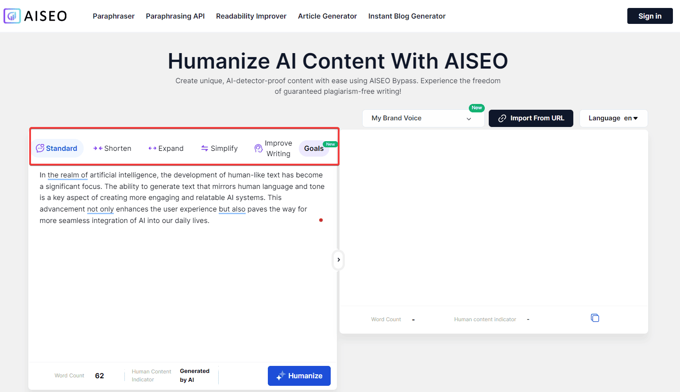Open the Paraphraser page

tap(113, 16)
